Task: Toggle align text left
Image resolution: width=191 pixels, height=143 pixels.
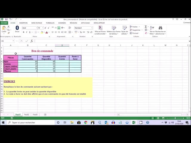Action: tap(53, 32)
